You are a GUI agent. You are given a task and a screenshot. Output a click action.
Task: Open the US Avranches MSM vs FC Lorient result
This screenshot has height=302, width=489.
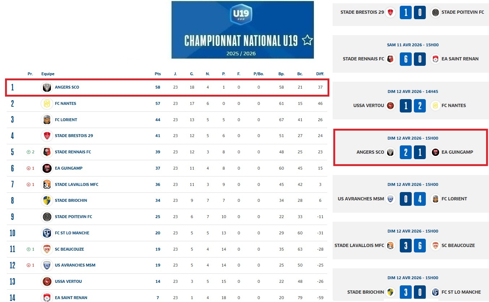412,199
